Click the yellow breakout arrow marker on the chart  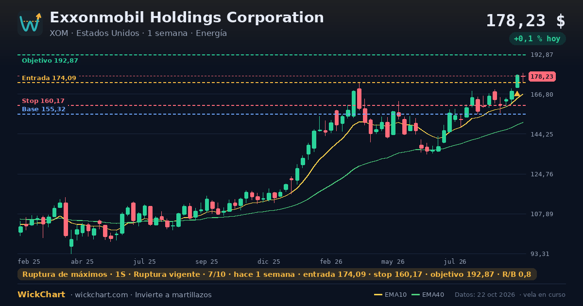pos(517,94)
